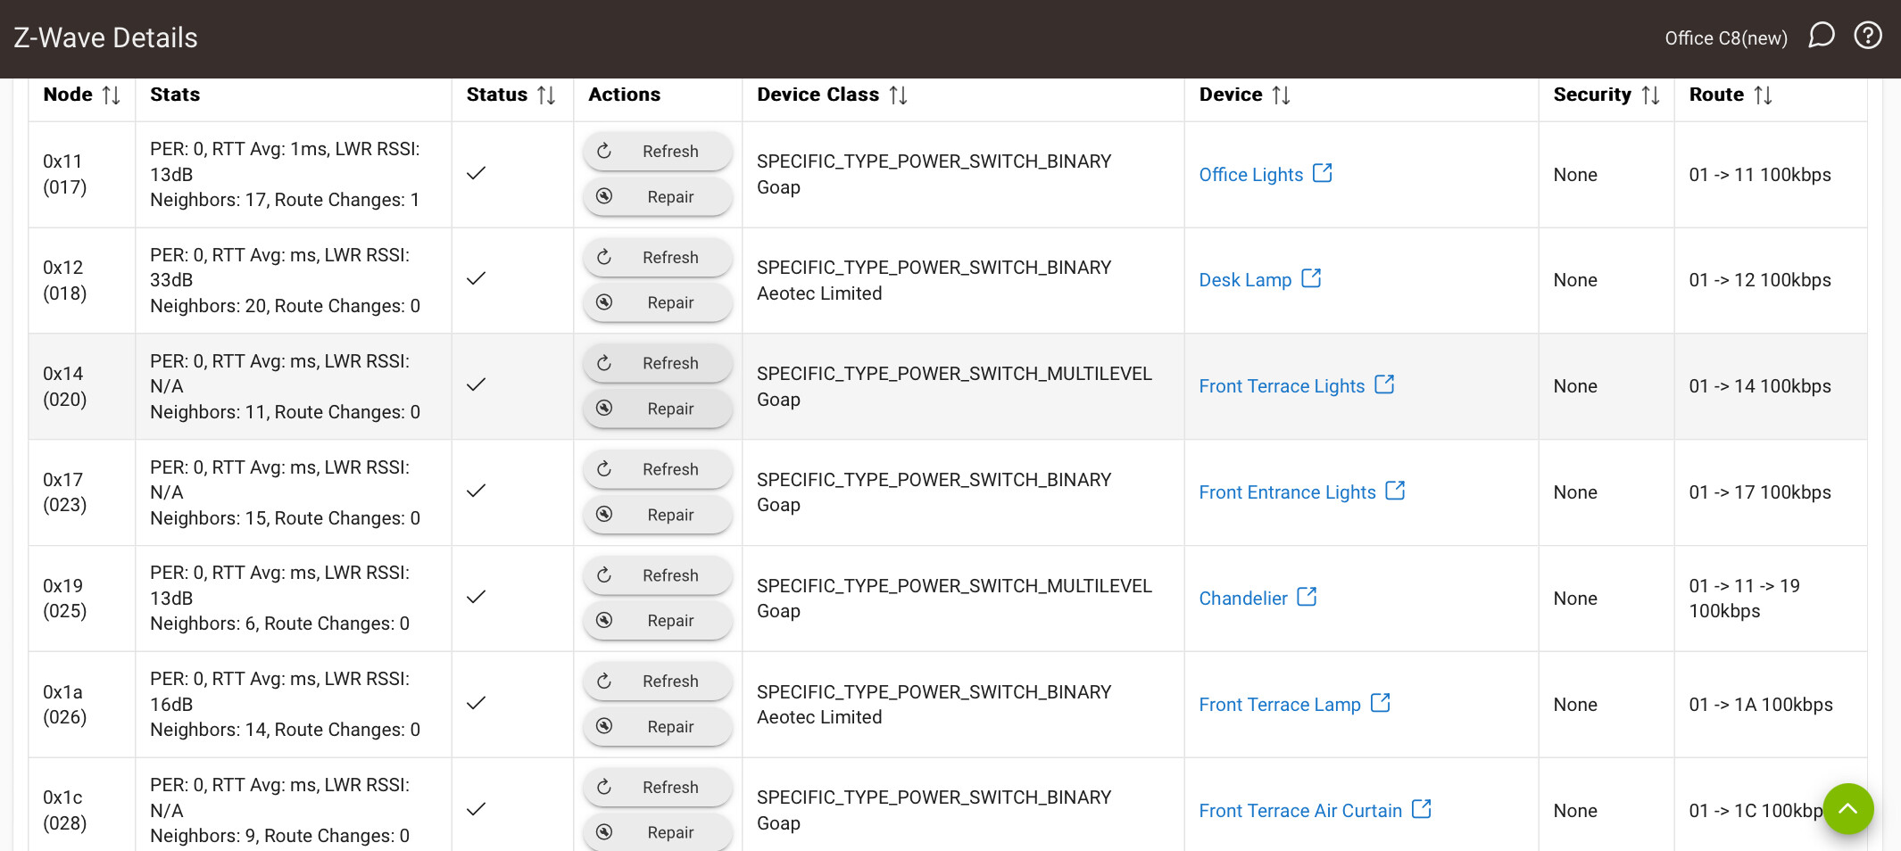The width and height of the screenshot is (1901, 851).
Task: Sort table by Route column
Action: tap(1763, 95)
